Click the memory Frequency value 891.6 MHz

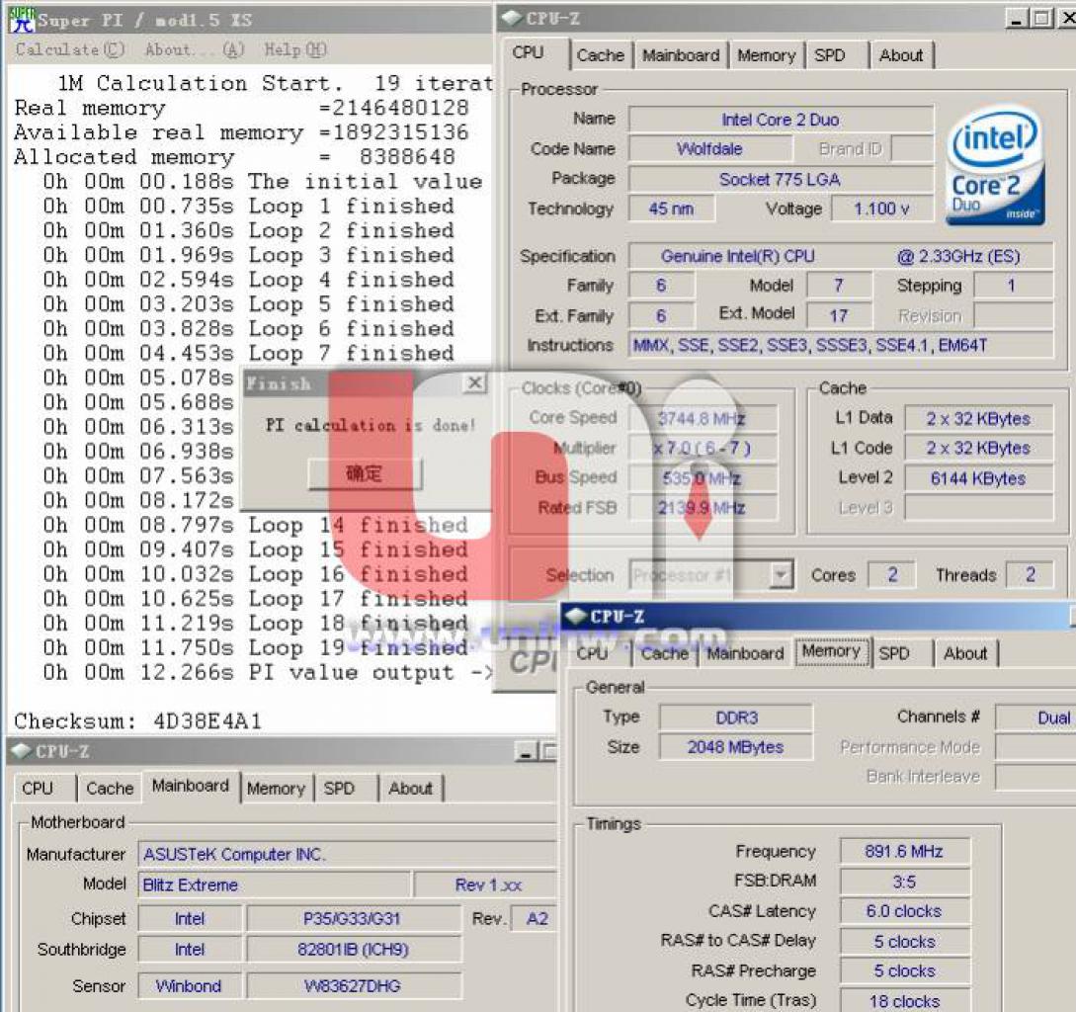[904, 851]
